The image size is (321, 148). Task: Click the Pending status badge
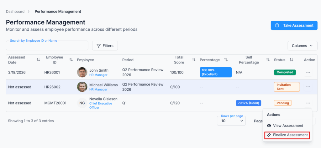[283, 103]
